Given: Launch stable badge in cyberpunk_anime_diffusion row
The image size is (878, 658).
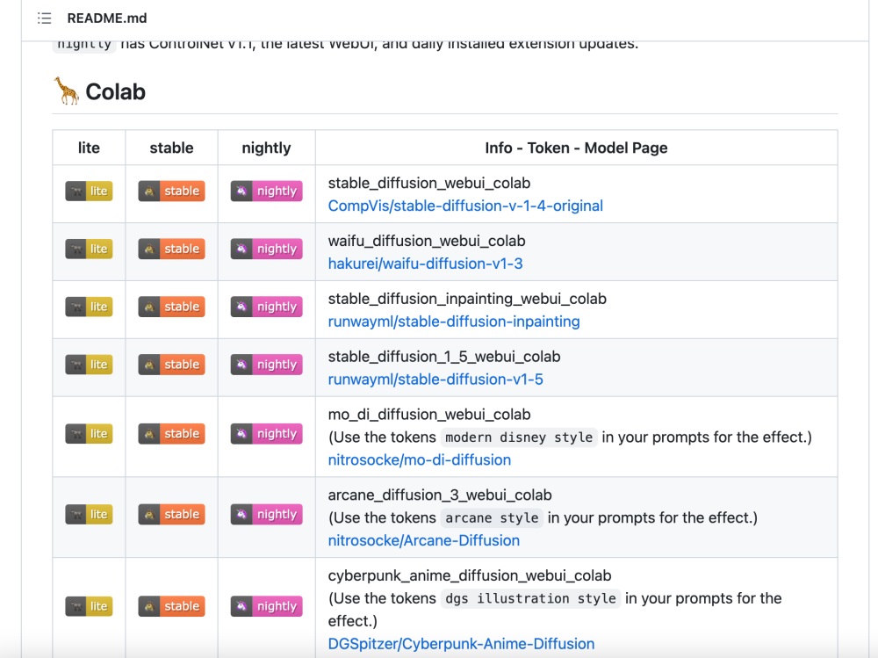Looking at the screenshot, I should pyautogui.click(x=171, y=606).
